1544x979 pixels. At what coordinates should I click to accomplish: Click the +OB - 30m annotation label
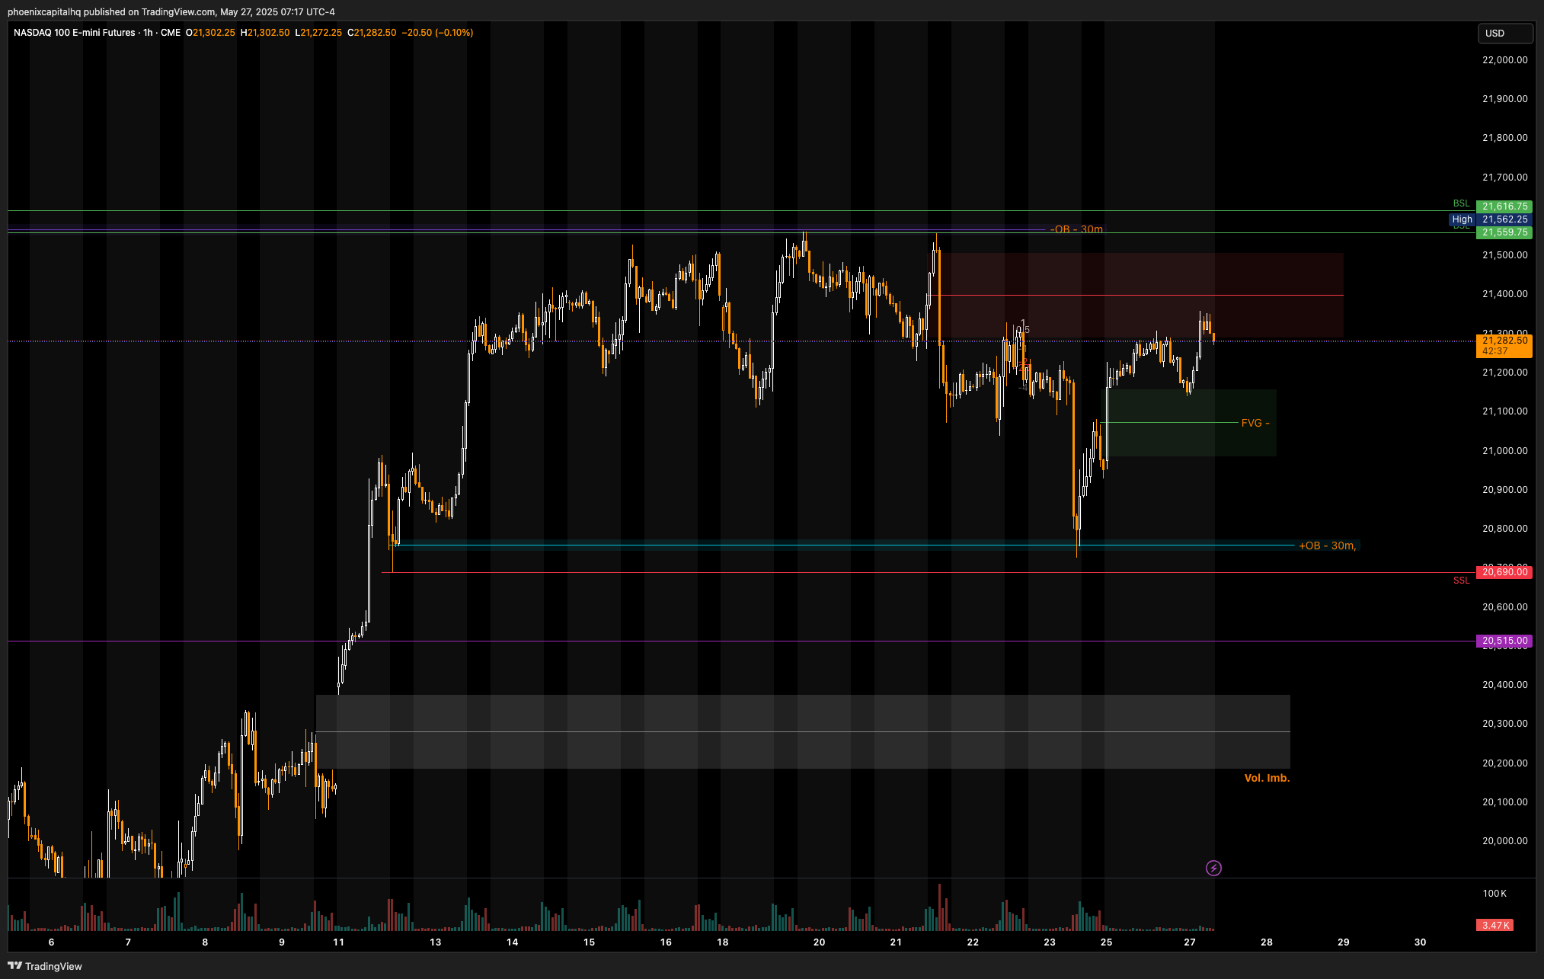click(1327, 545)
